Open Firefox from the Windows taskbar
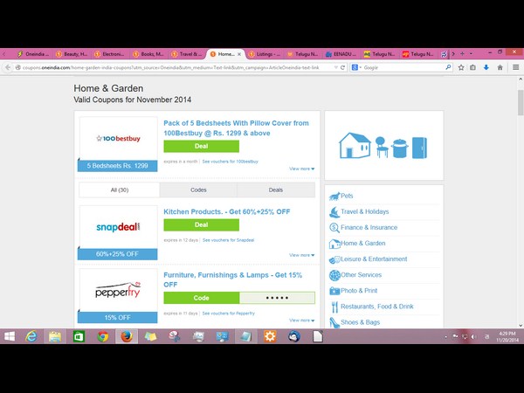The width and height of the screenshot is (524, 393). (127, 336)
